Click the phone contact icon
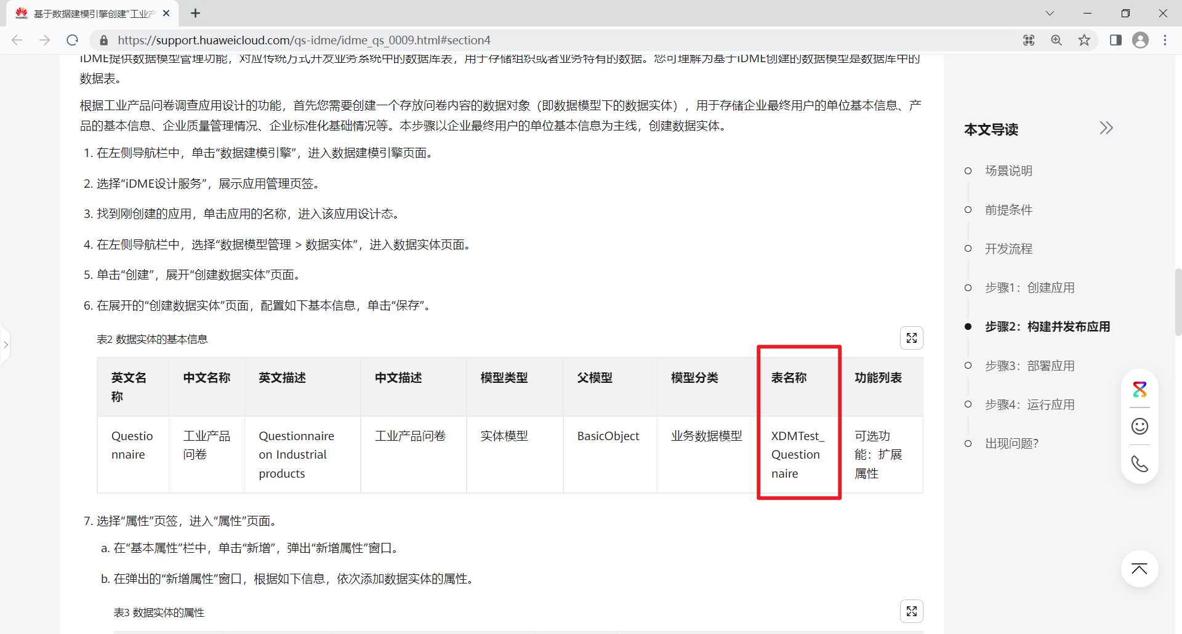Image resolution: width=1182 pixels, height=634 pixels. tap(1140, 463)
